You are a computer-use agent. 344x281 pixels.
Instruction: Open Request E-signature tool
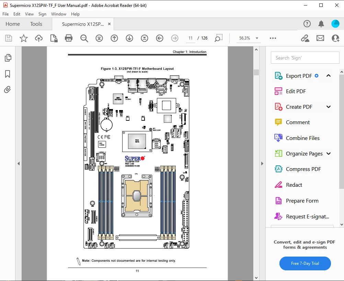pyautogui.click(x=302, y=217)
